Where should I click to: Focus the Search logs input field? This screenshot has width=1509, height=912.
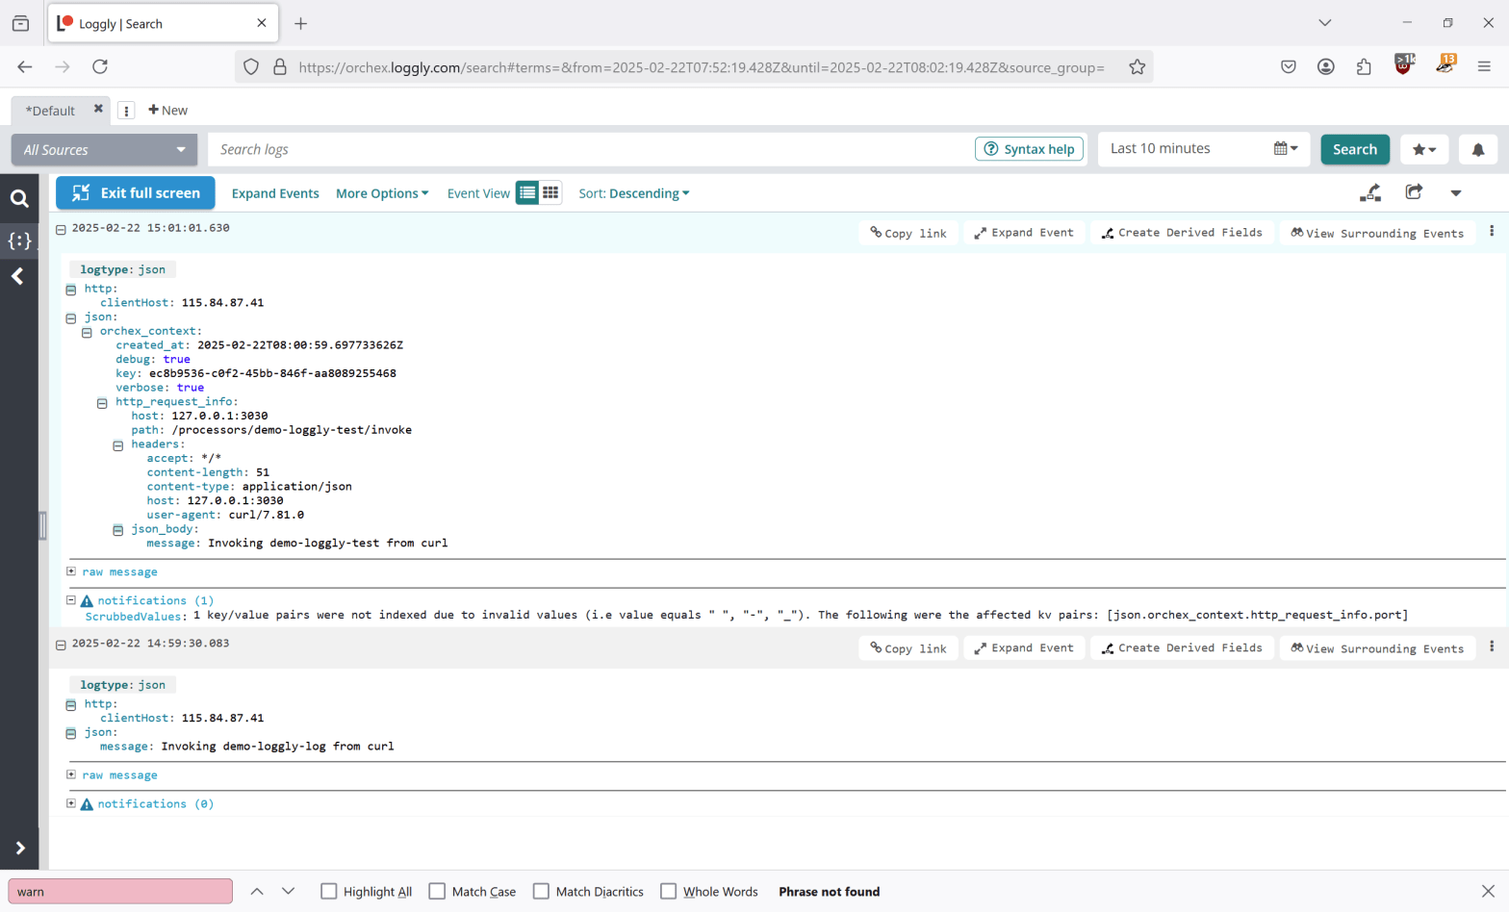point(587,149)
